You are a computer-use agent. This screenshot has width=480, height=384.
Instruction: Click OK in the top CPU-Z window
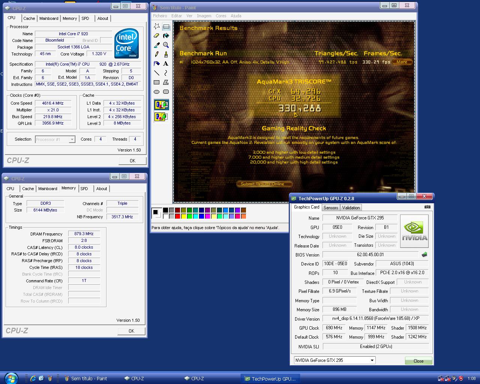pyautogui.click(x=132, y=160)
